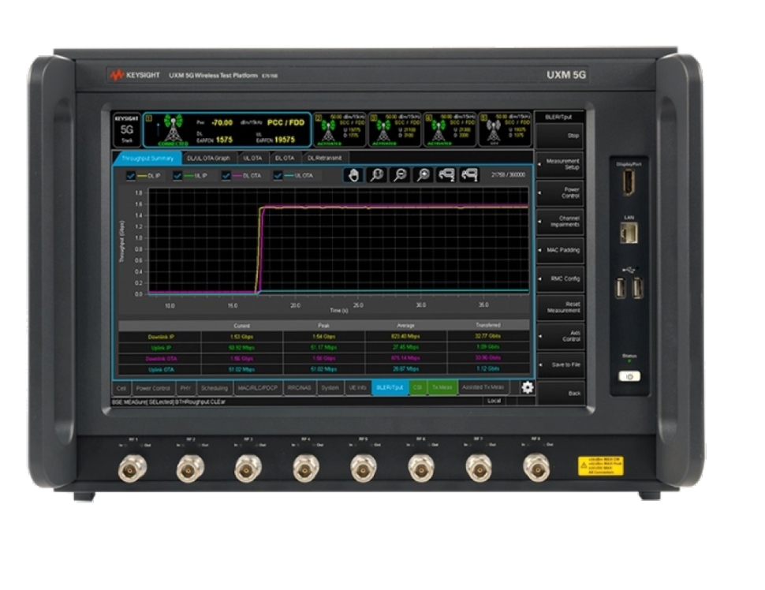Click the Downlink OTA row label
This screenshot has height=590, width=765.
pos(161,359)
